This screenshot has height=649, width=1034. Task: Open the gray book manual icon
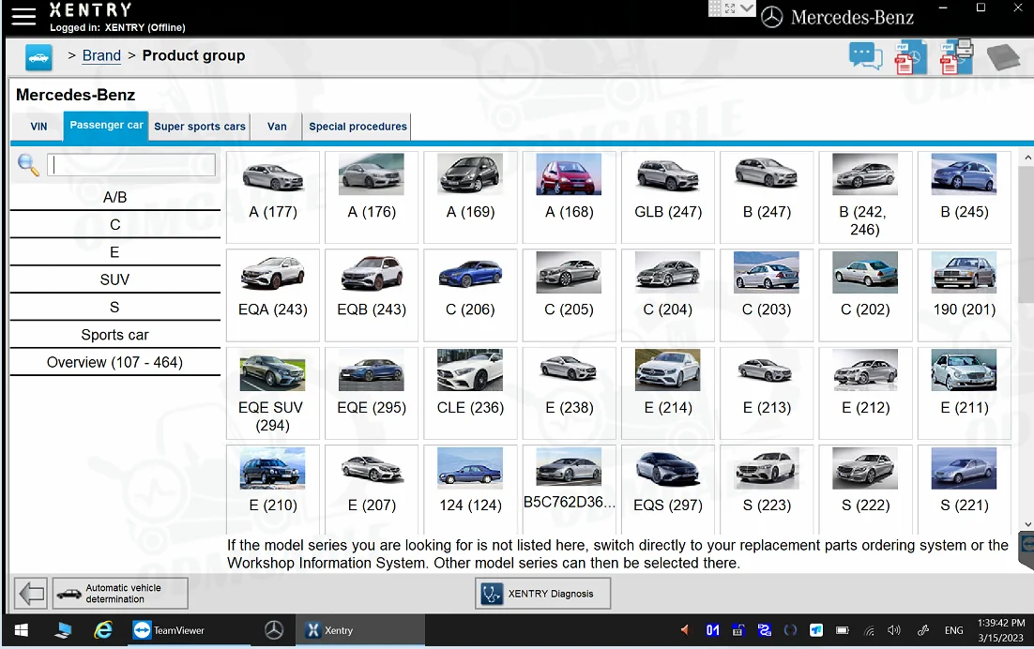1002,57
